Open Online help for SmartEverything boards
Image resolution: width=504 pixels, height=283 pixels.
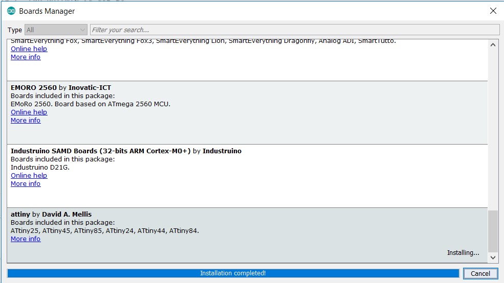point(29,49)
